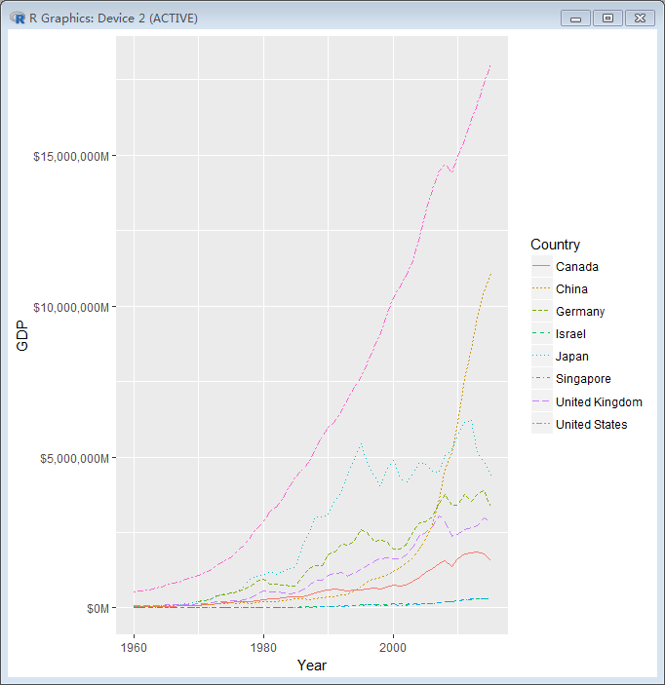Click the Canada legend line swatch
The width and height of the screenshot is (665, 685).
coord(541,267)
